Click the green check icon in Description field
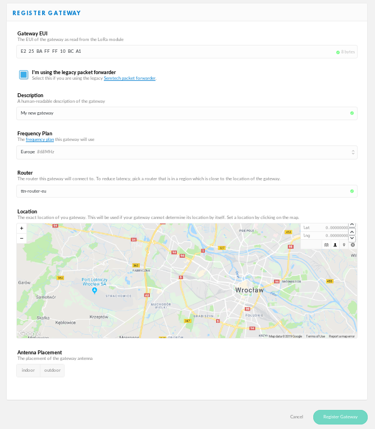This screenshot has height=429, width=375. click(x=352, y=113)
